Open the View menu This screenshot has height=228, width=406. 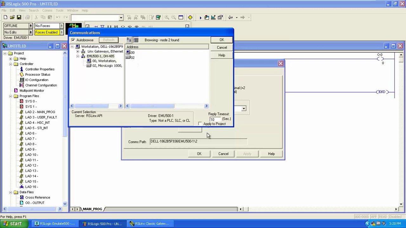tap(22, 10)
